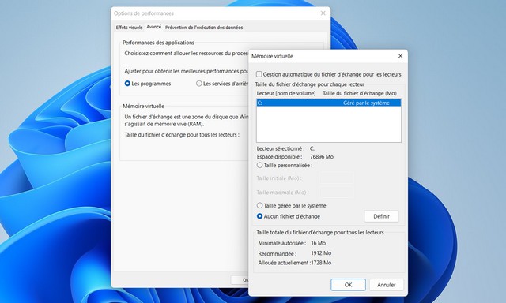Close the Mémoire virtuelle dialog
This screenshot has height=303, width=506.
pyautogui.click(x=400, y=56)
